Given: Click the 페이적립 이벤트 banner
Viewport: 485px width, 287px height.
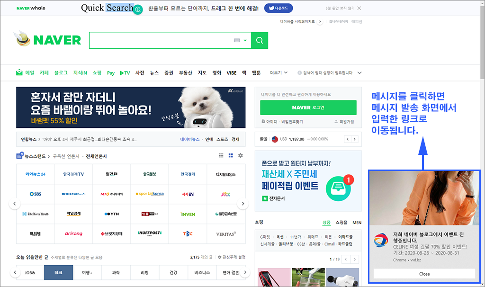Looking at the screenshot, I should pos(308,181).
